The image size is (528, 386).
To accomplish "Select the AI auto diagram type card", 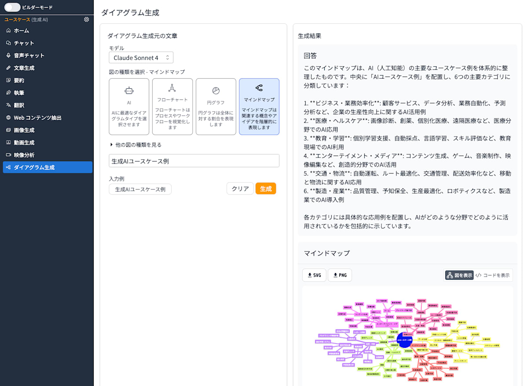I will [x=129, y=107].
